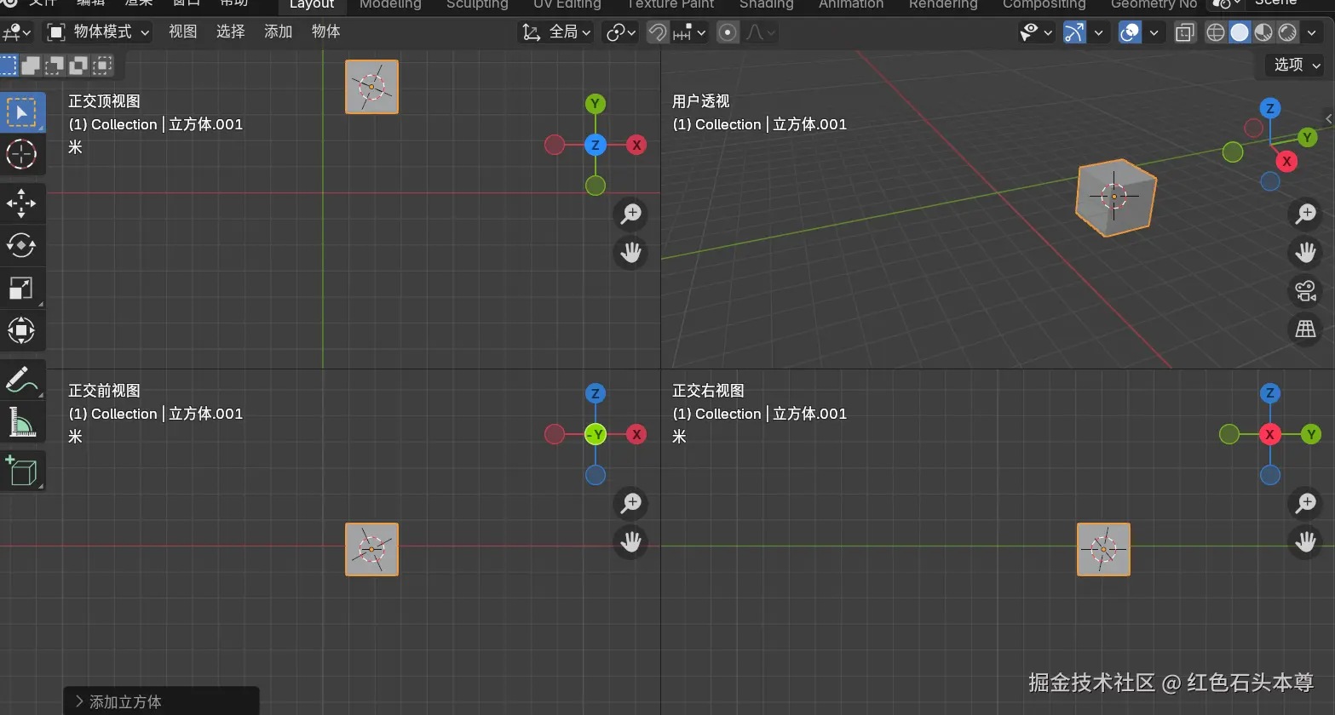
Task: Open the 物体模式 mode dropdown
Action: coord(98,32)
